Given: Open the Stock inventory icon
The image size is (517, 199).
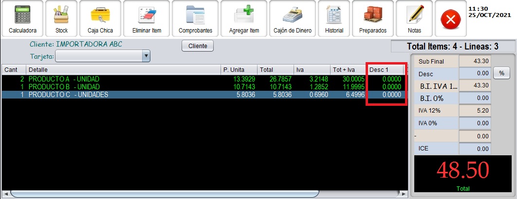Looking at the screenshot, I should coord(61,19).
